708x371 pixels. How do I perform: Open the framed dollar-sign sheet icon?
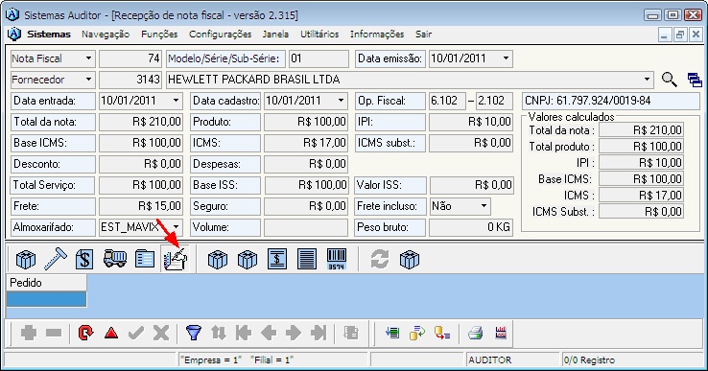277,260
